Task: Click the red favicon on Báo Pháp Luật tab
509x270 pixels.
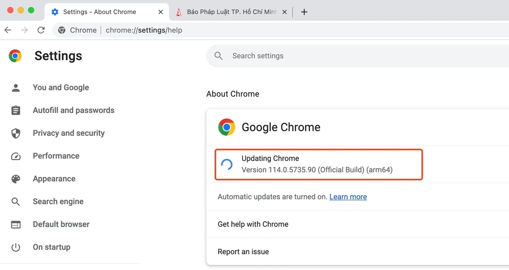Action: [x=179, y=12]
